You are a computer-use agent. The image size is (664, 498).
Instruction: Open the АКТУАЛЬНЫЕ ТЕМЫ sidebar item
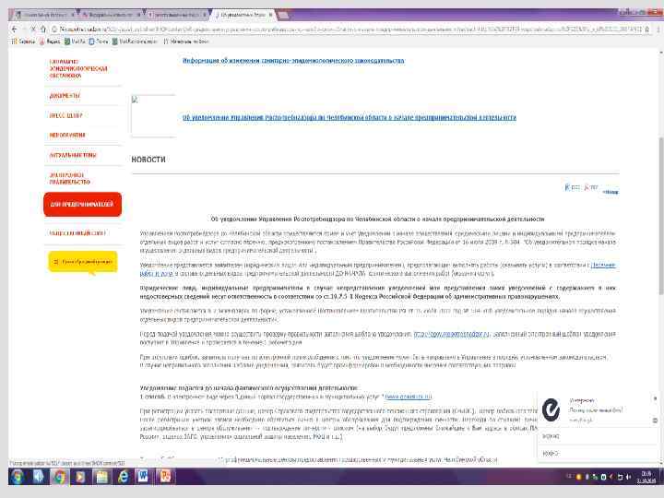pos(73,155)
